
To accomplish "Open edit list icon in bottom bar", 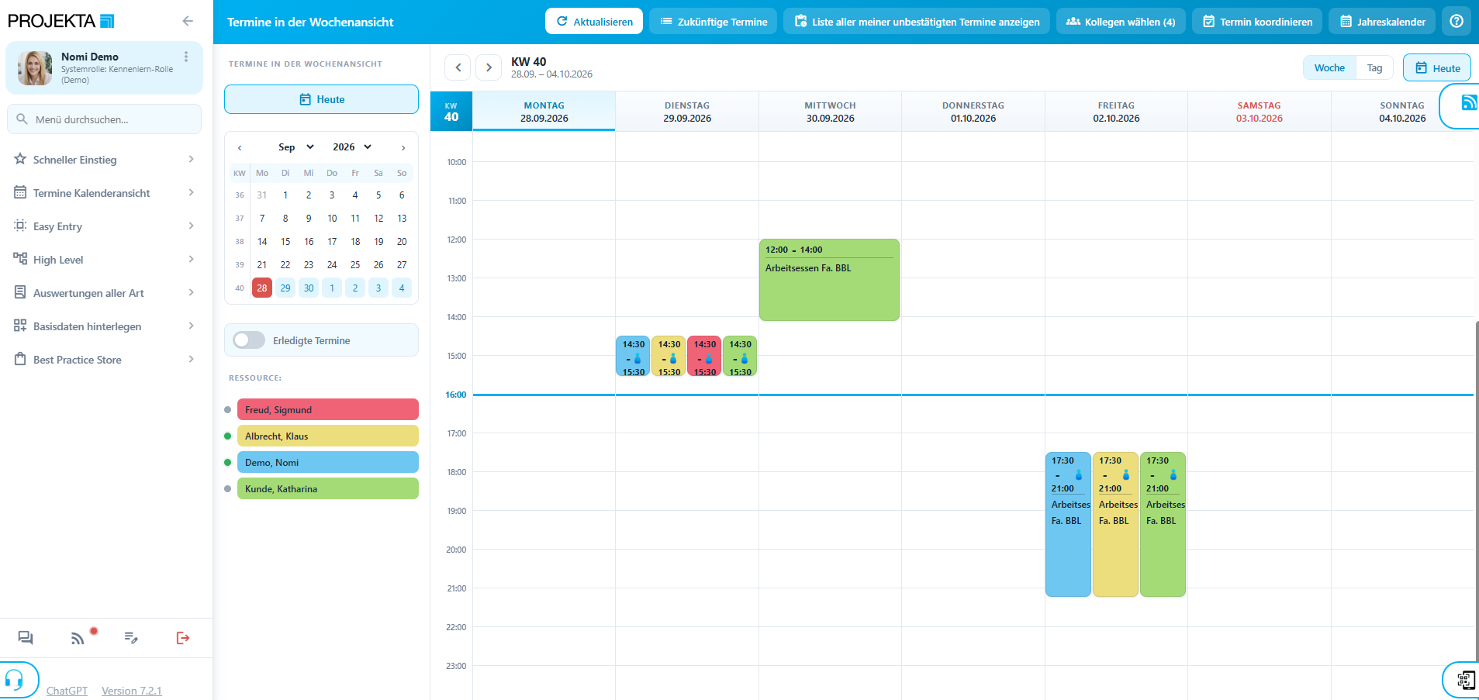I will pos(131,638).
